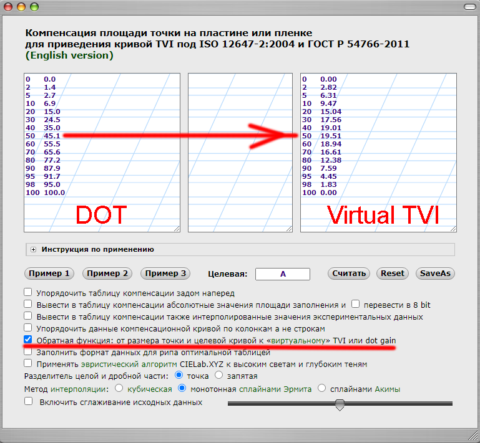The image size is (480, 443).
Task: Click the Reset button
Action: (x=393, y=274)
